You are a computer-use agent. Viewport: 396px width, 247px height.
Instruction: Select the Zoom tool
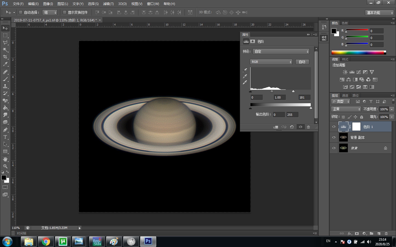click(x=5, y=166)
